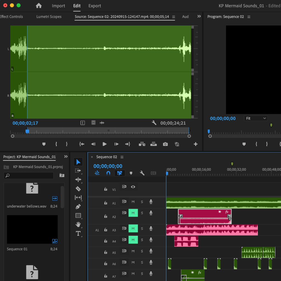Go to the Home screen icon
281x281 pixels.
click(x=39, y=6)
